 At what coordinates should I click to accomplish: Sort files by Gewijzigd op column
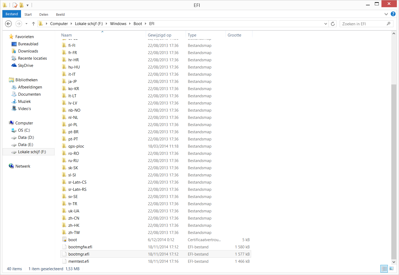coord(160,35)
